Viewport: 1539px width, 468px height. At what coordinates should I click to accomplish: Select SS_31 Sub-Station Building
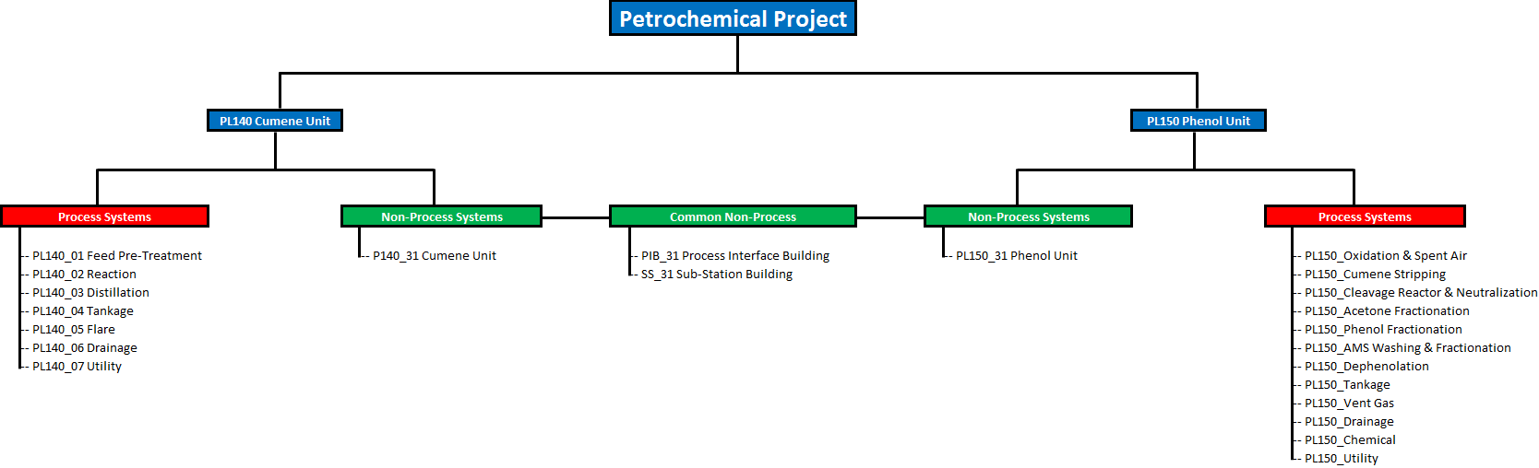pos(717,275)
